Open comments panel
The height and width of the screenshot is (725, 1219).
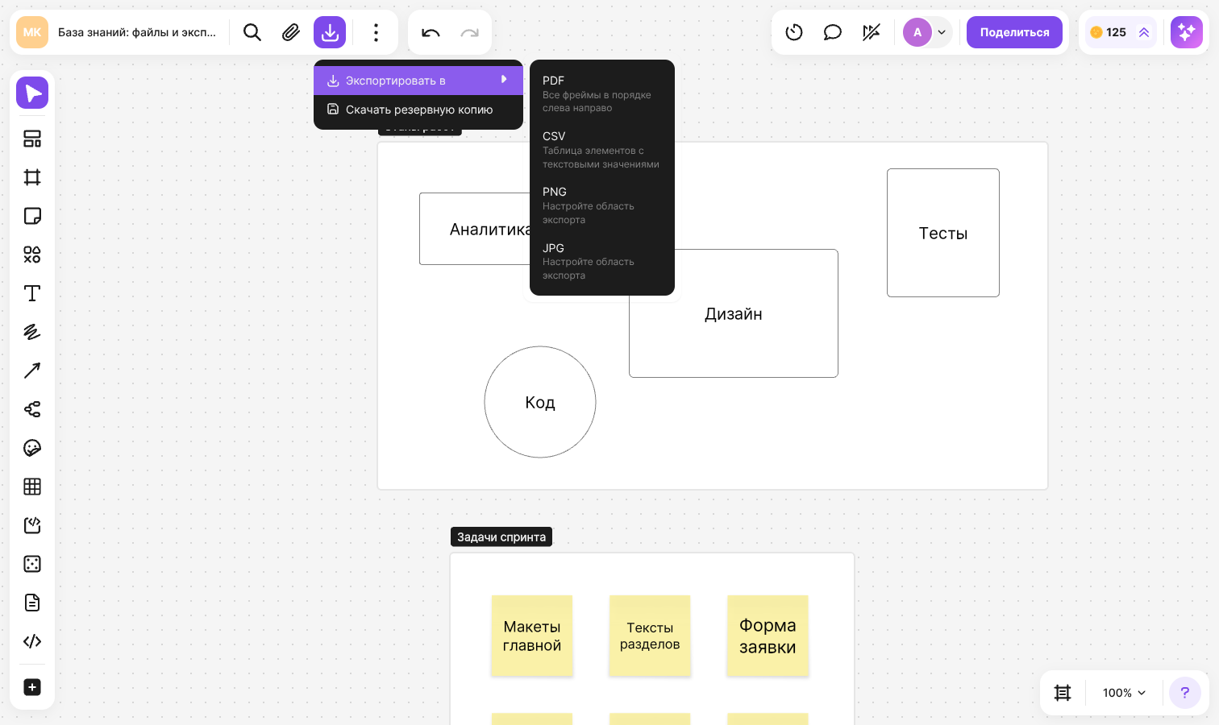833,32
